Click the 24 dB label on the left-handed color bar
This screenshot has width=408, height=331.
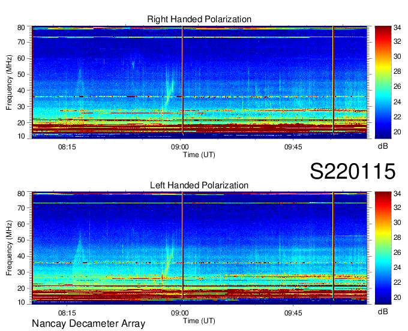tap(397, 267)
